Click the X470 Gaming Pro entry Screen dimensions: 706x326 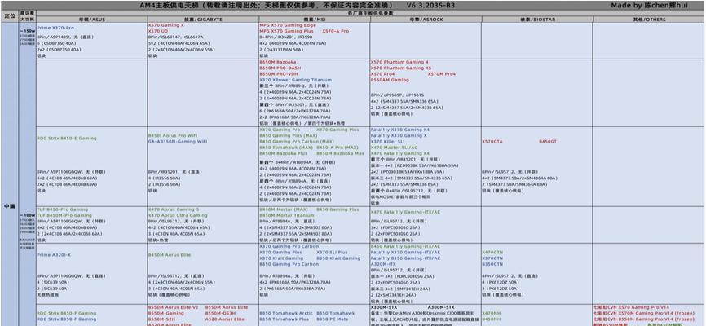pyautogui.click(x=280, y=130)
